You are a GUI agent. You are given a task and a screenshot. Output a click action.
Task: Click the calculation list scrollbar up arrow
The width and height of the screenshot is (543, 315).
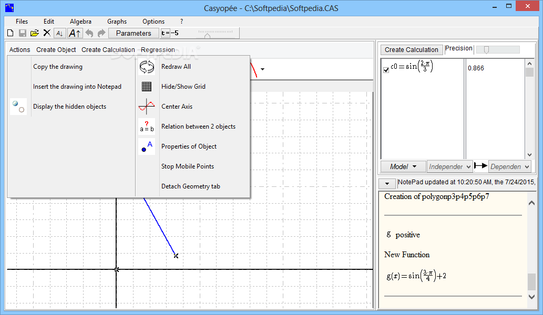(x=529, y=64)
